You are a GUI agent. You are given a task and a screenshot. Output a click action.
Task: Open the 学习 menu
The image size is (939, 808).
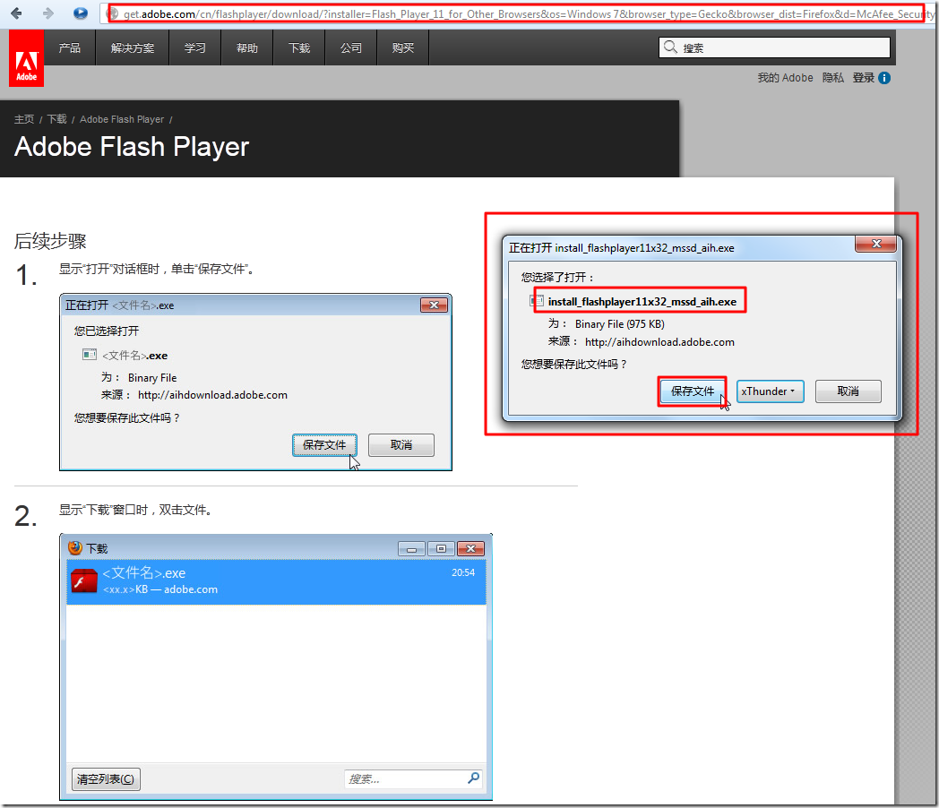click(x=195, y=47)
